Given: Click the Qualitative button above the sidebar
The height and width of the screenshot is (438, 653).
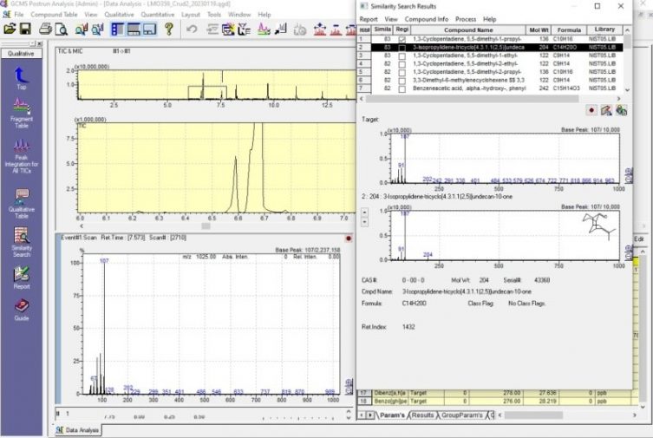Looking at the screenshot, I should click(21, 53).
